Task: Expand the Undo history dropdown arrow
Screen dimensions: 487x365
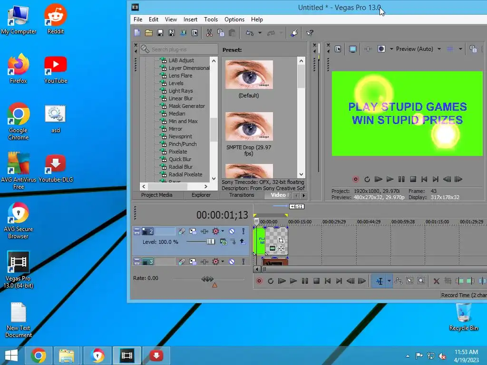Action: [260, 33]
